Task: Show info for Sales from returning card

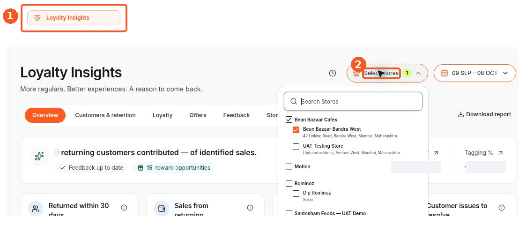Action: pyautogui.click(x=250, y=208)
